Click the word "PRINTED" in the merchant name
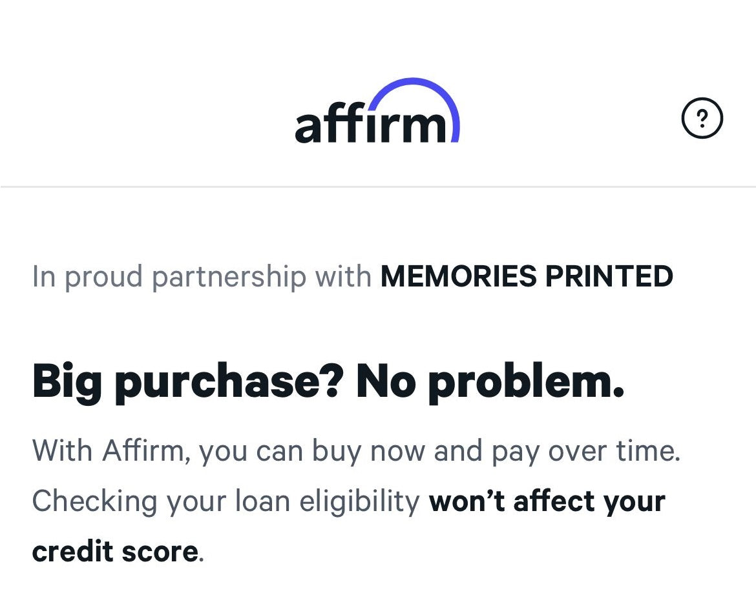 [x=609, y=277]
